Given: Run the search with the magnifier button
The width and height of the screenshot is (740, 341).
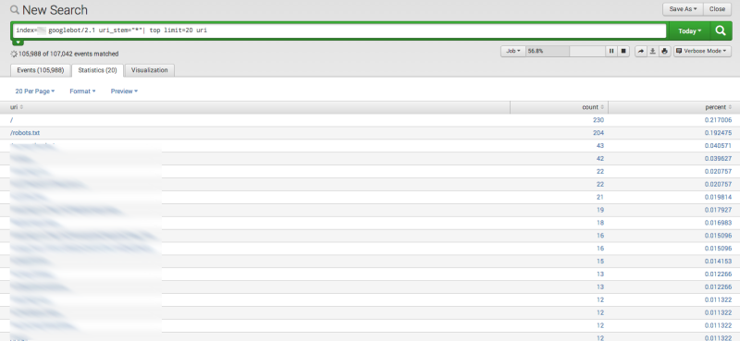Looking at the screenshot, I should (721, 30).
